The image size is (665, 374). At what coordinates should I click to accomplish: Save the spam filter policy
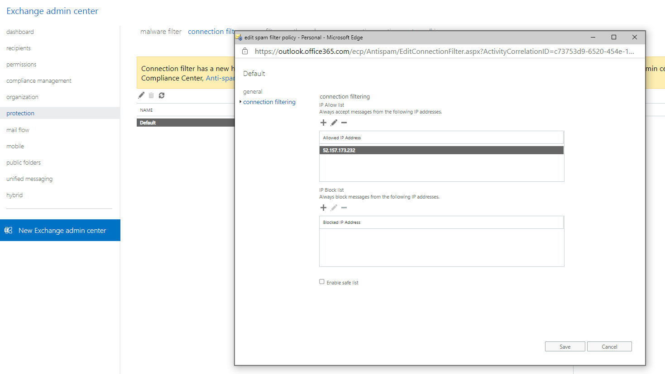[x=565, y=346]
